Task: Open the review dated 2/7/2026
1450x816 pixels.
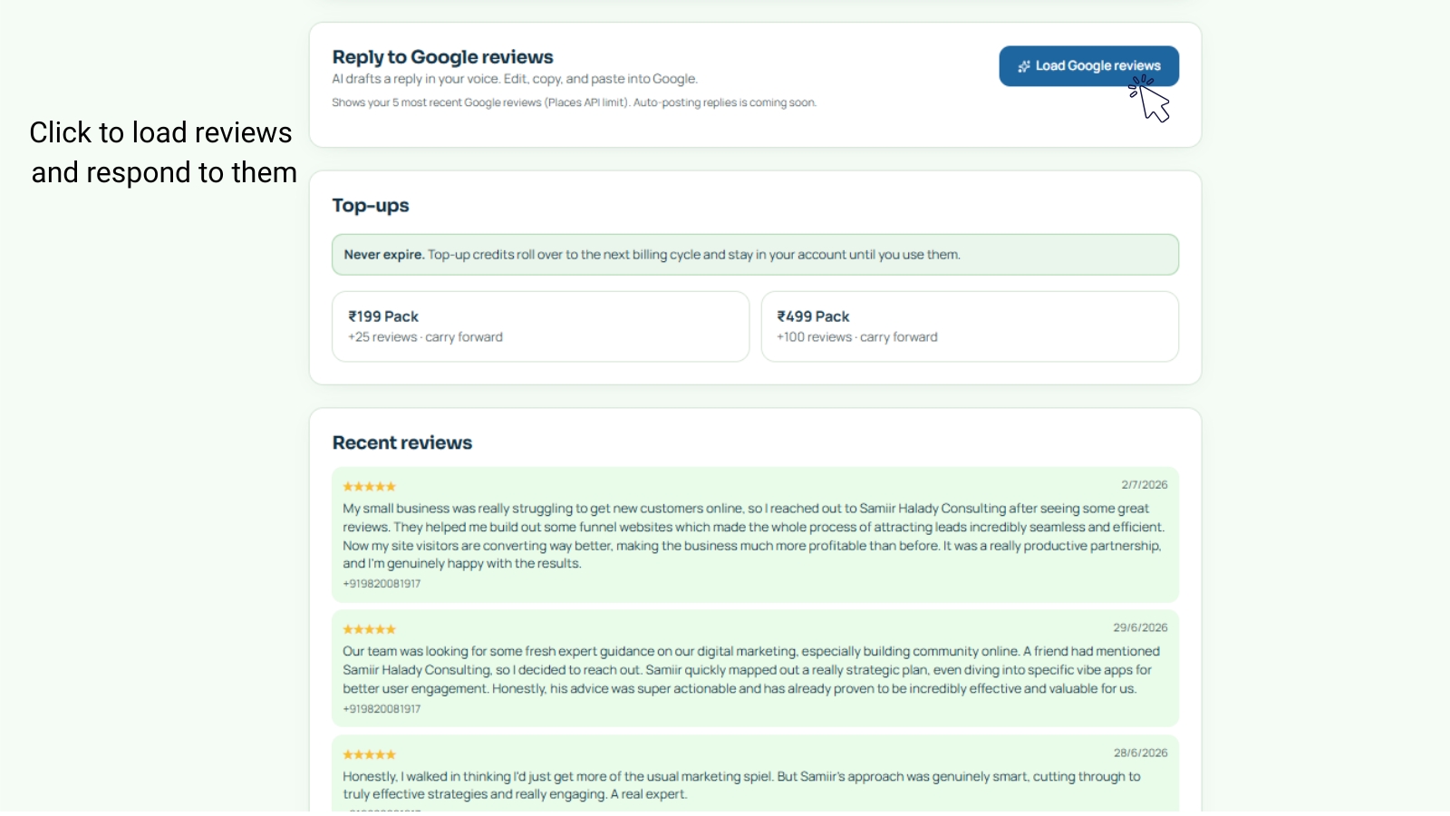Action: 755,535
